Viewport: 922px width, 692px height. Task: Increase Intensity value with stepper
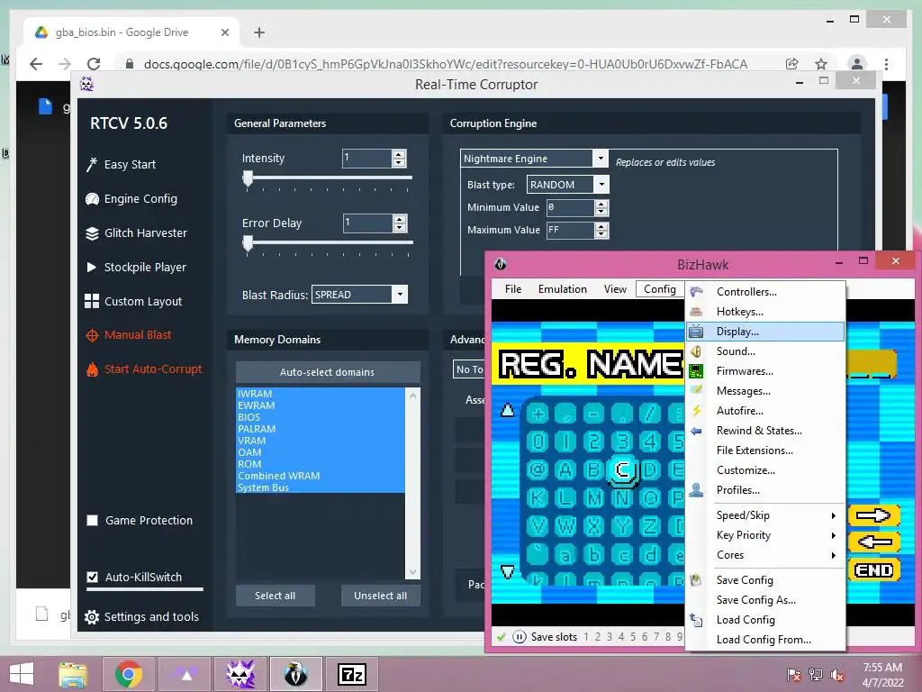399,154
